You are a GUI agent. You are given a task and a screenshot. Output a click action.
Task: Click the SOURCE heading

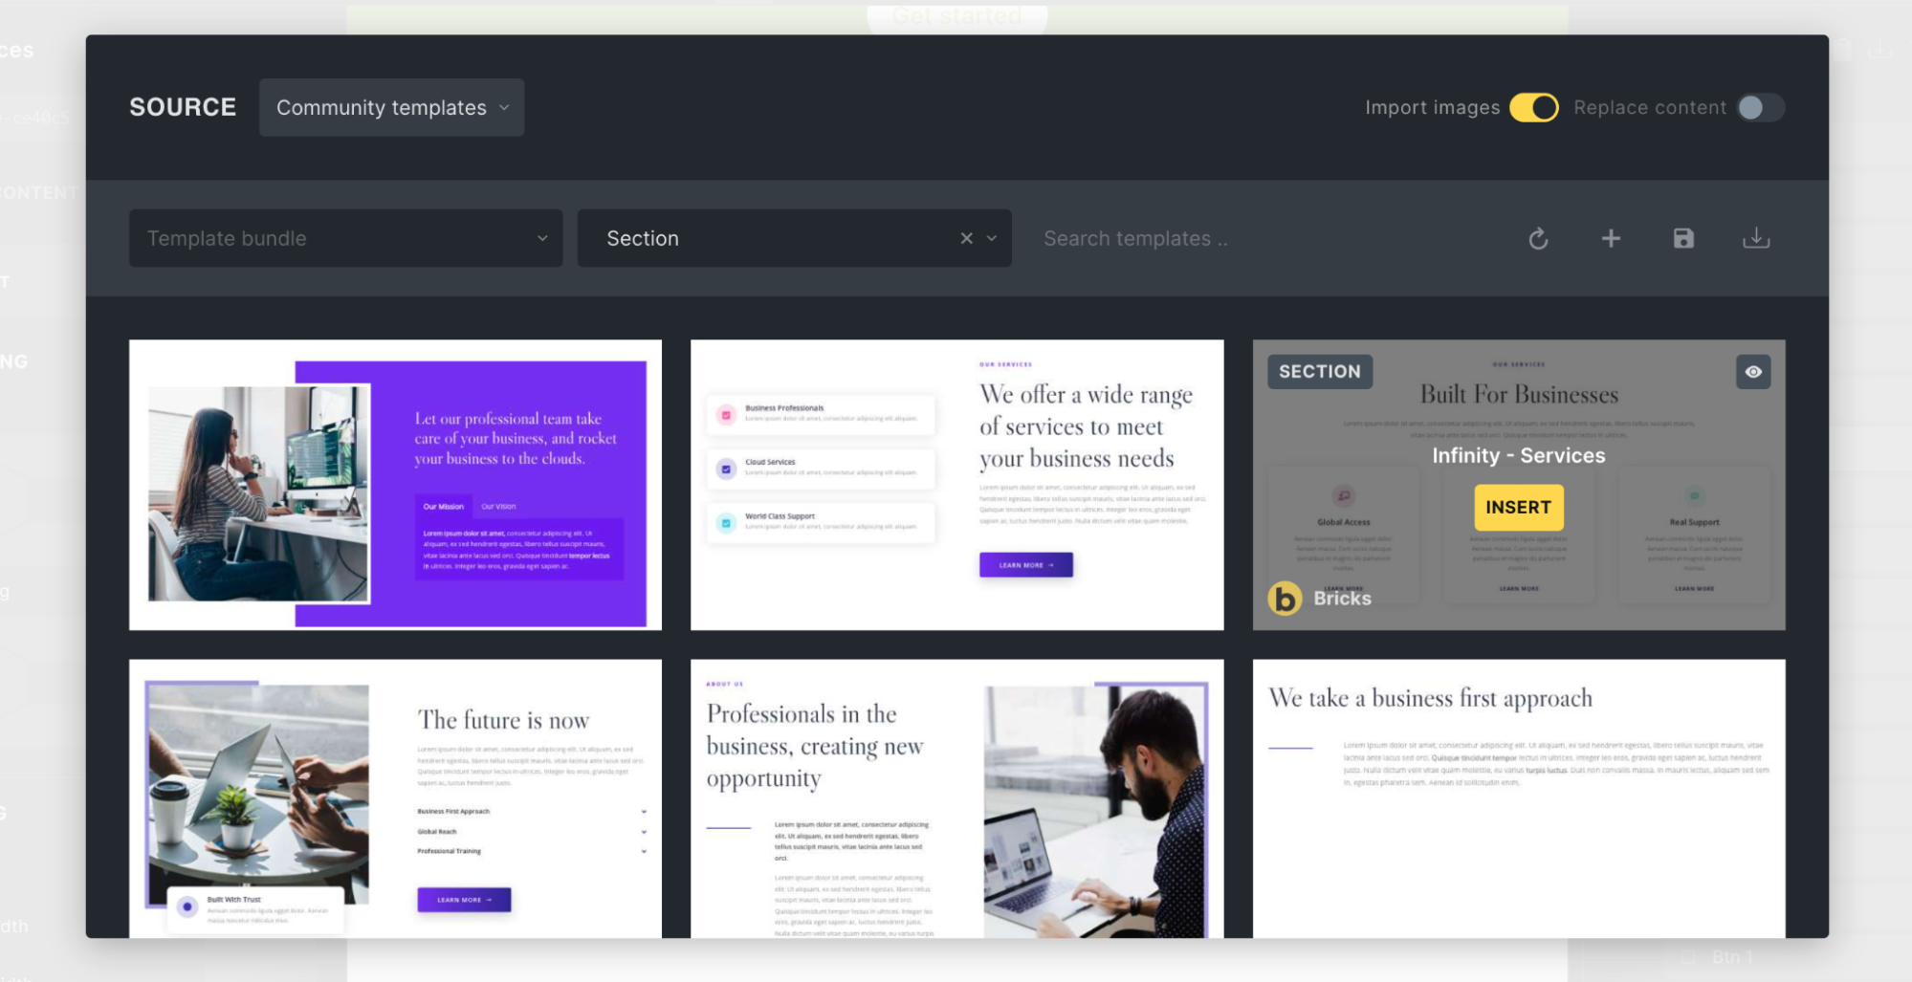click(x=183, y=107)
